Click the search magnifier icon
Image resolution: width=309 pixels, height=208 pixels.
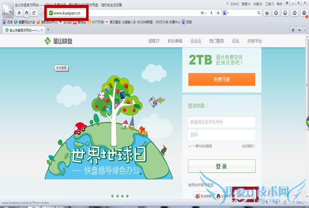[x=259, y=13]
